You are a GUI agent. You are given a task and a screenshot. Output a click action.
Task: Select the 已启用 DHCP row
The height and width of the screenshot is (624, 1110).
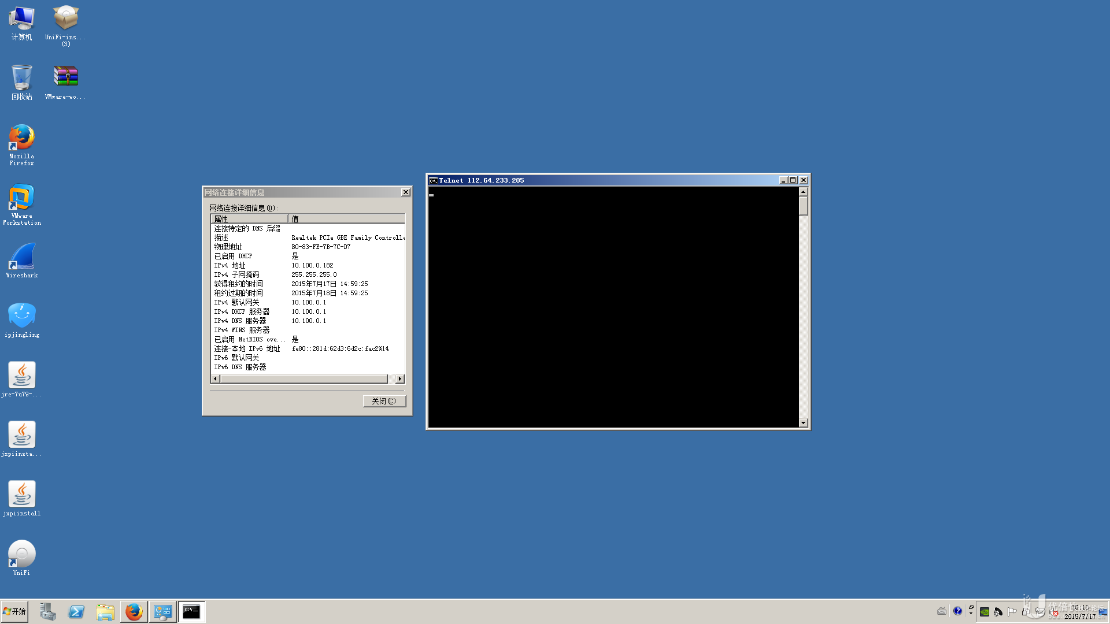point(308,256)
